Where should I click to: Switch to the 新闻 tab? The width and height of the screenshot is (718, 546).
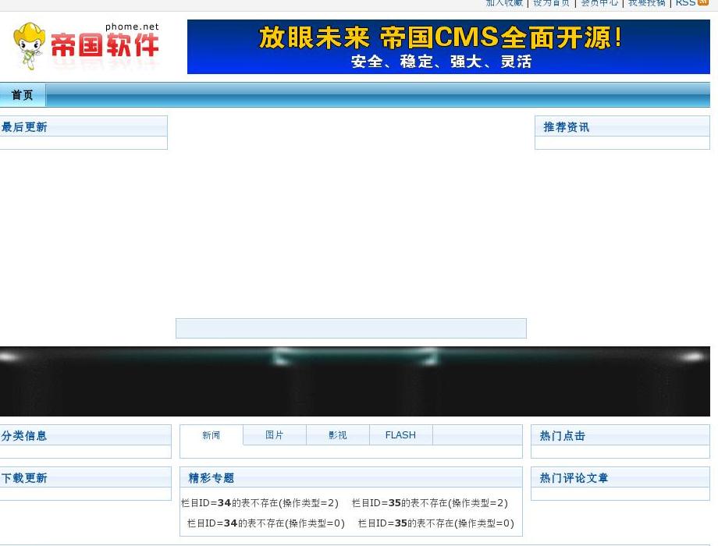point(211,434)
